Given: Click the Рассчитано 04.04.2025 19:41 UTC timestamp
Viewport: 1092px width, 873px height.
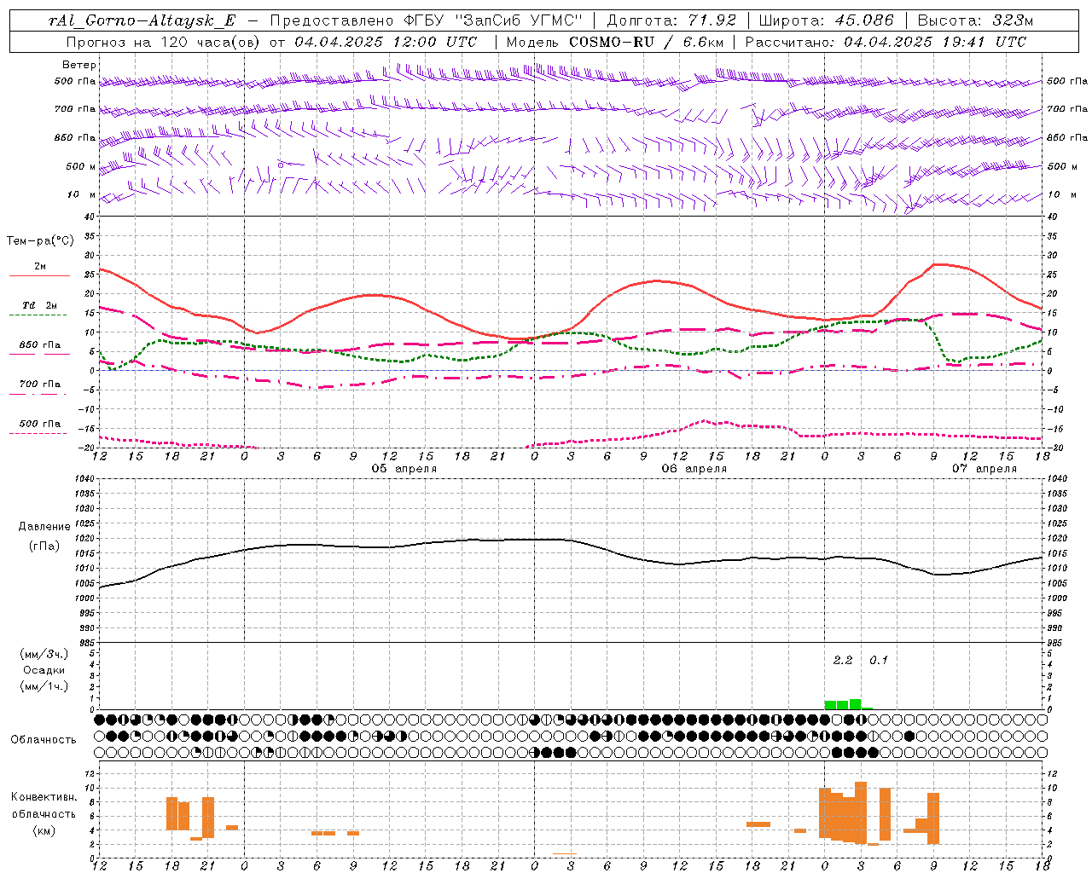Looking at the screenshot, I should click(x=886, y=42).
